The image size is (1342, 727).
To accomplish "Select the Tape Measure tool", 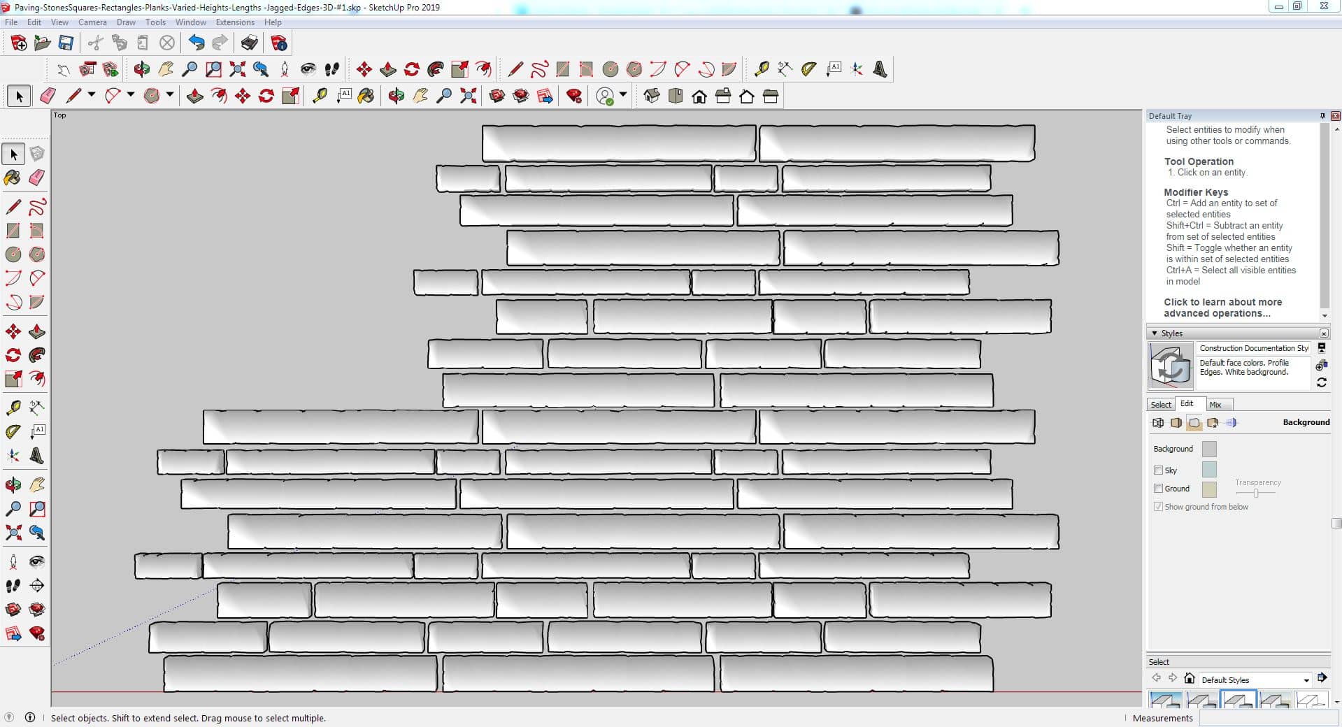I will 13,408.
